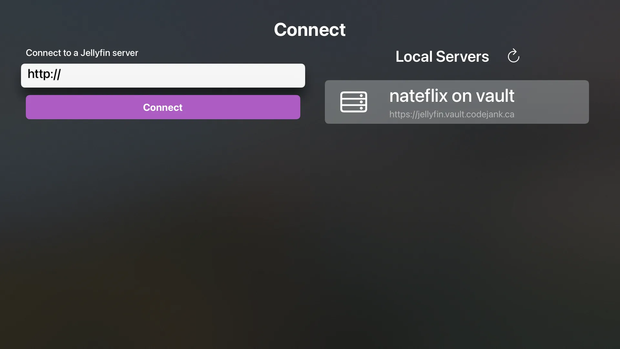Click the Connect page title
The height and width of the screenshot is (349, 620).
[x=310, y=30]
